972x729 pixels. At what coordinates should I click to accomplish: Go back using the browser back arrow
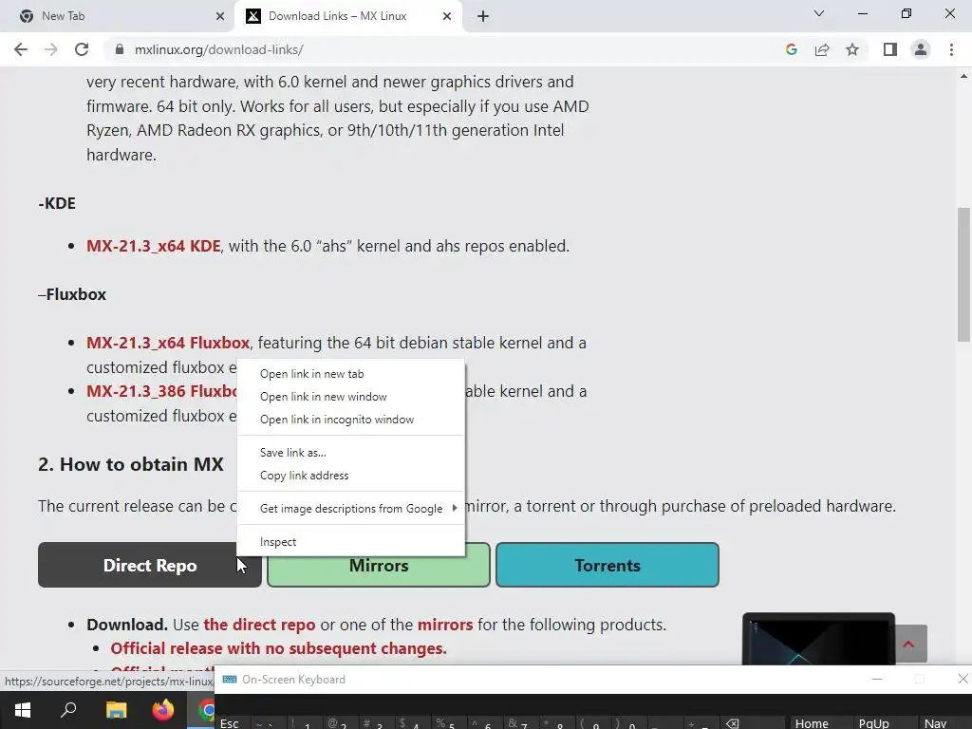click(x=21, y=49)
